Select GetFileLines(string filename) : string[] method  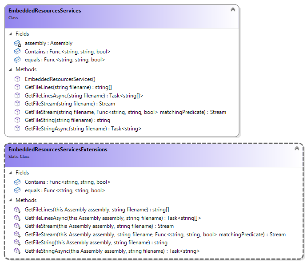68,87
